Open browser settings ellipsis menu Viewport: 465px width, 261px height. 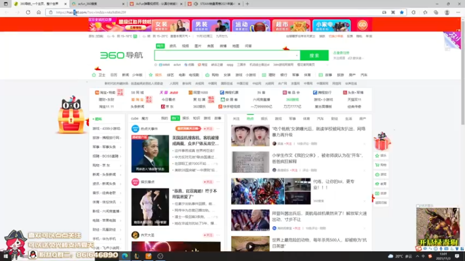458,12
